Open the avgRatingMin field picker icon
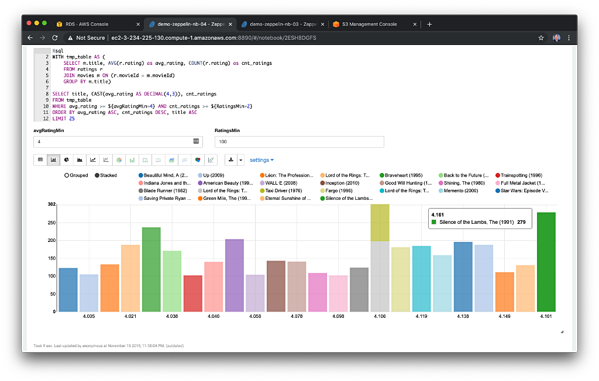This screenshot has height=381, width=599. pyautogui.click(x=196, y=141)
